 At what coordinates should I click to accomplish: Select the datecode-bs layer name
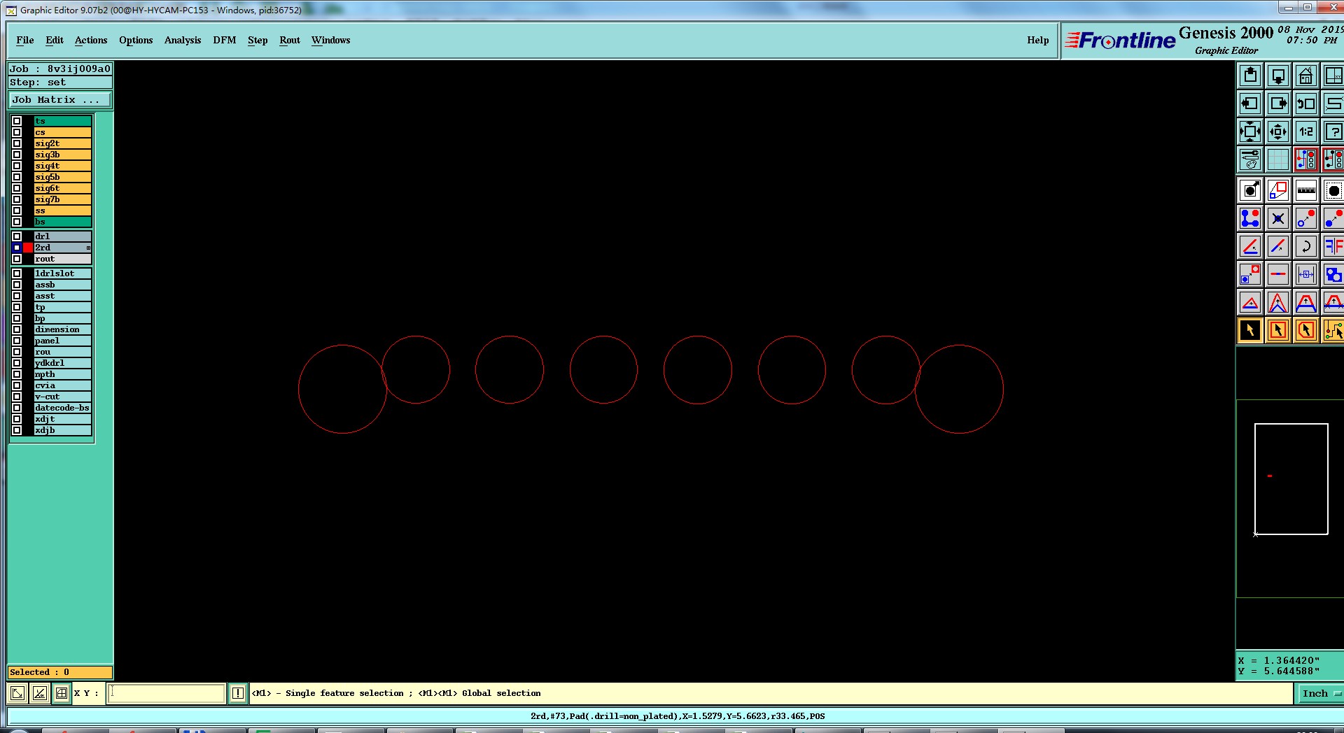point(63,408)
